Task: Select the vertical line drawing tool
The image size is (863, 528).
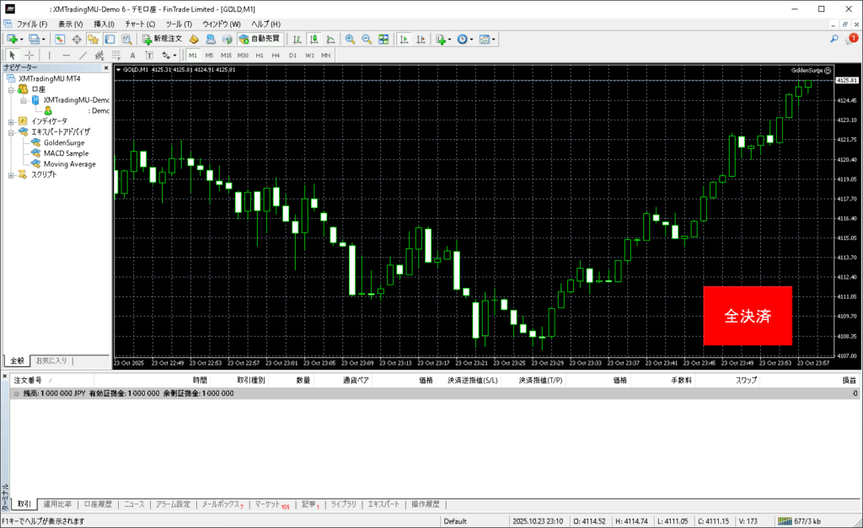Action: pyautogui.click(x=49, y=56)
